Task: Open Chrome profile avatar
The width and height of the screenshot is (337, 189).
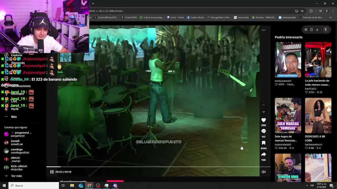Action: [327, 11]
